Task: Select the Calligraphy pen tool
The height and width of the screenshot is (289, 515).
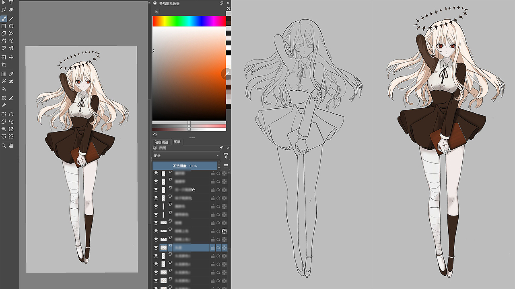Action: click(11, 10)
